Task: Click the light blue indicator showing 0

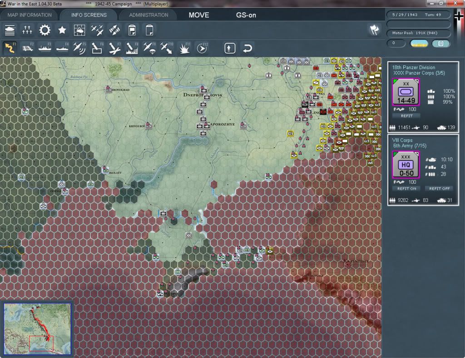Action: (x=441, y=43)
